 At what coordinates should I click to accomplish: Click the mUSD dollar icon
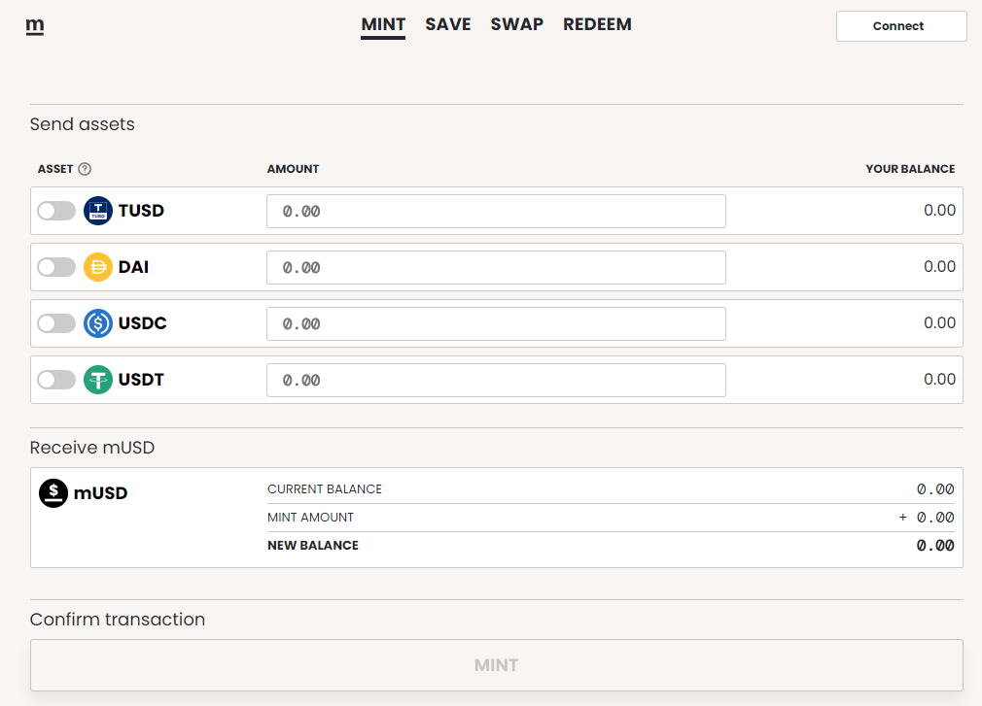[x=53, y=493]
